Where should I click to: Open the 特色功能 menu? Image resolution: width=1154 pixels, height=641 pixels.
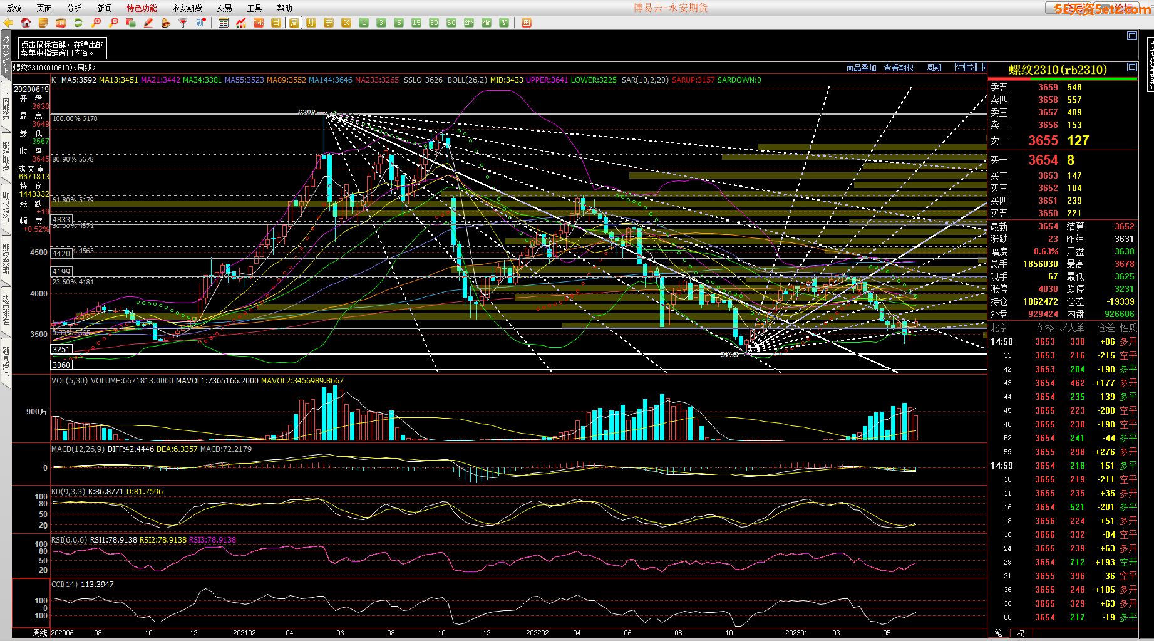pyautogui.click(x=142, y=8)
